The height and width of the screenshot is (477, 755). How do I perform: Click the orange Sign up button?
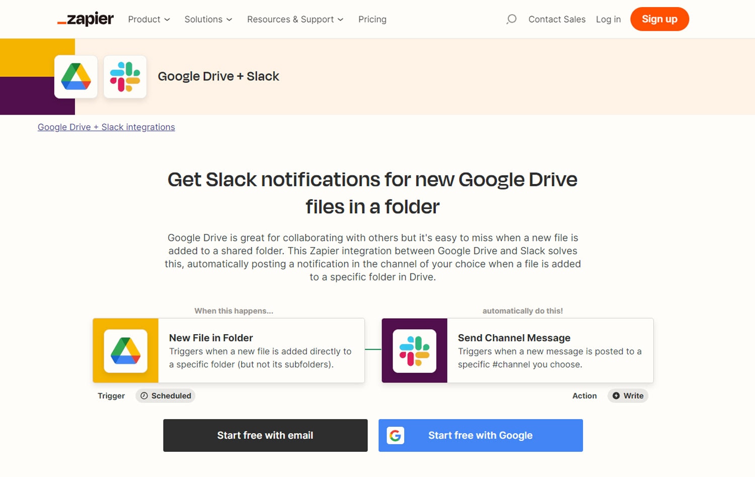pyautogui.click(x=659, y=19)
